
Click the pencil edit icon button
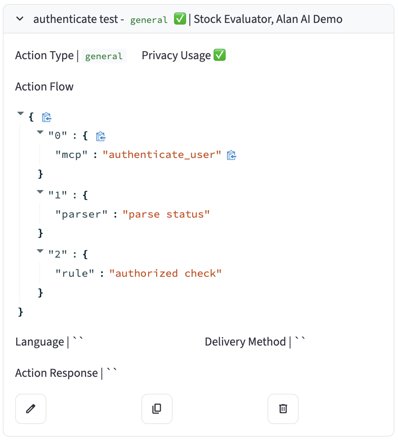tap(31, 408)
